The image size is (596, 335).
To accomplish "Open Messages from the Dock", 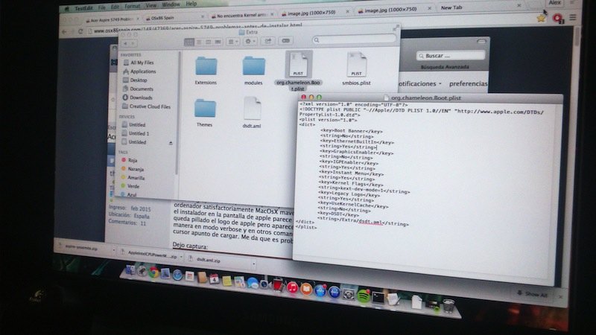I will point(252,283).
